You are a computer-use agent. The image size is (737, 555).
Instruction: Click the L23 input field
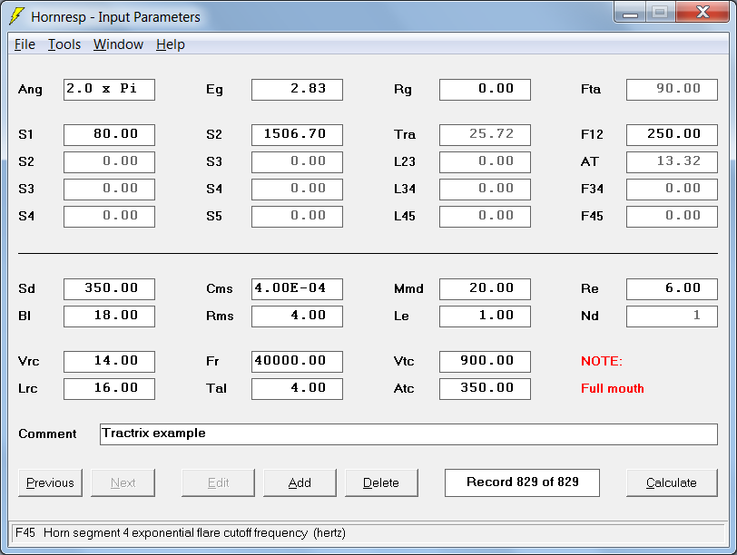485,162
